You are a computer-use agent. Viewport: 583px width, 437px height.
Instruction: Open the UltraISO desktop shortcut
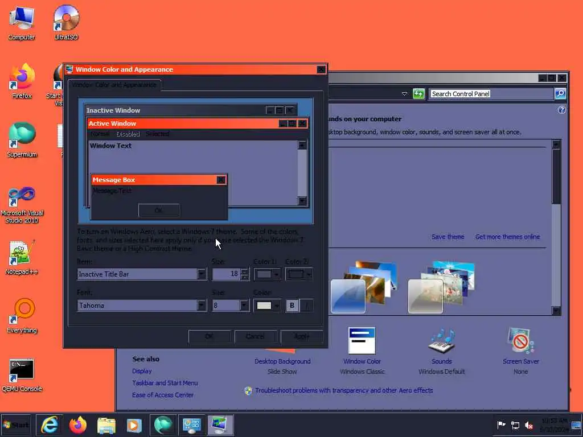(66, 23)
